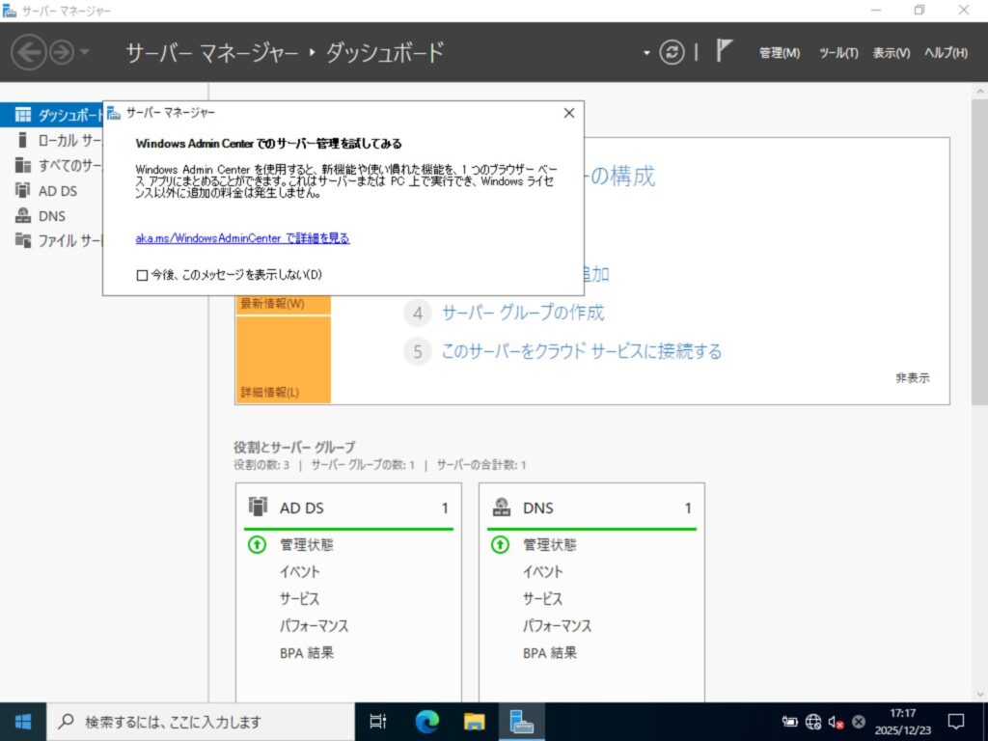Open the 管理(M) menu

(x=779, y=53)
